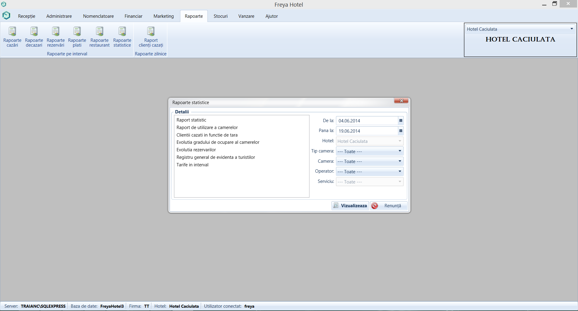Expand the Tip camera dropdown
This screenshot has height=311, width=578.
tap(400, 151)
